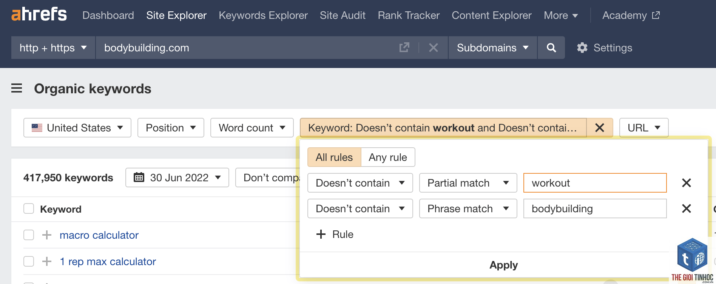Screen dimensions: 716x284
Task: Expand the macro calculator row plus icon
Action: 47,235
